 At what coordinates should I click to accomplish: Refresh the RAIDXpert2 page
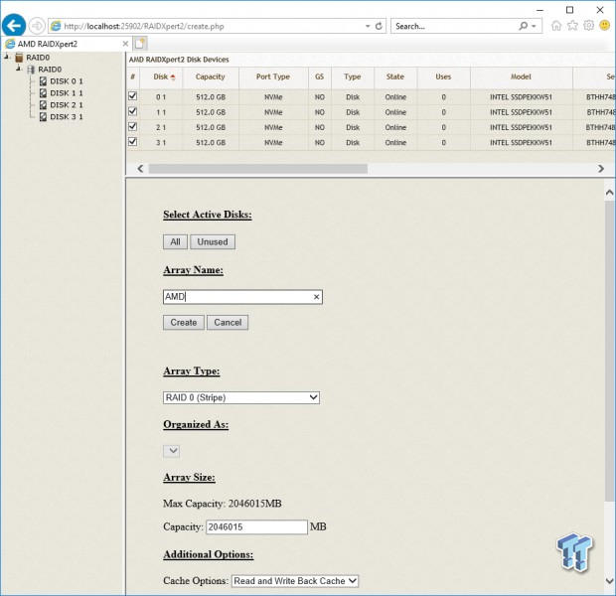(379, 26)
